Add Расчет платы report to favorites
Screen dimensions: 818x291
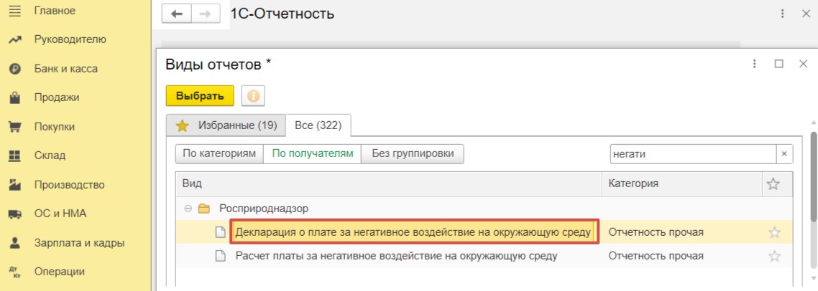tap(775, 256)
